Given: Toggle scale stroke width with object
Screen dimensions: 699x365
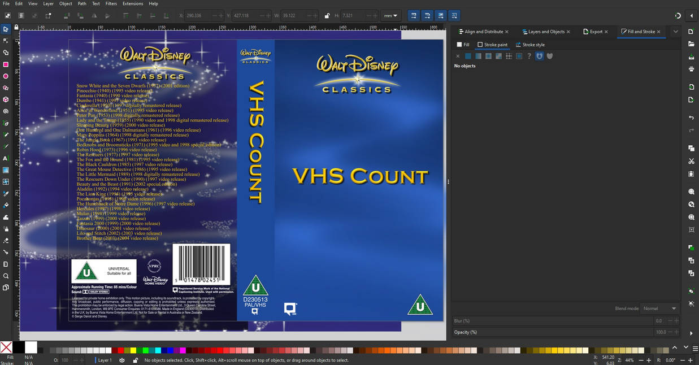Looking at the screenshot, I should 414,16.
